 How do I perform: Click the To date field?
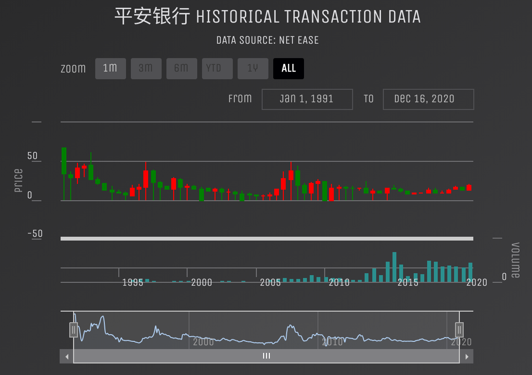[428, 99]
